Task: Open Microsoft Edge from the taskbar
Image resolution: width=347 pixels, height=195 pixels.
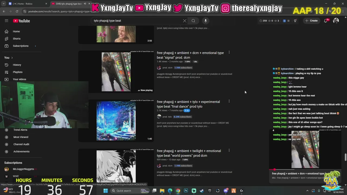Action: [x=170, y=191]
